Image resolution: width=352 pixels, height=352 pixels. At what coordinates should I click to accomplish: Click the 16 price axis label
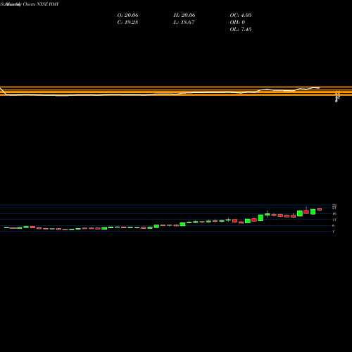334,213
